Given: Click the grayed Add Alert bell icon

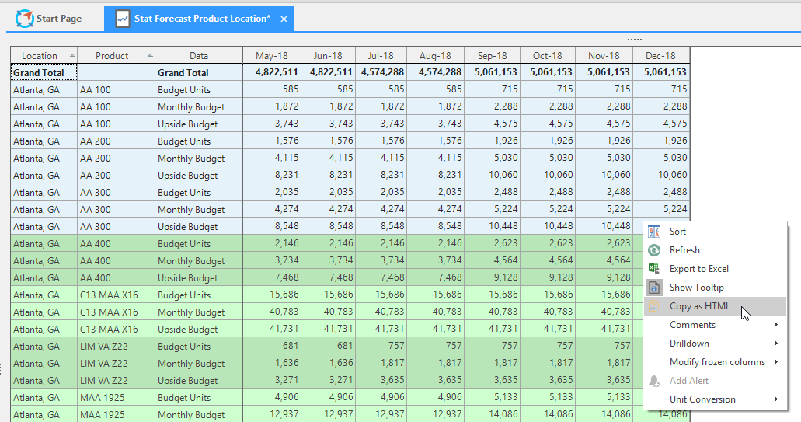Looking at the screenshot, I should pos(654,381).
